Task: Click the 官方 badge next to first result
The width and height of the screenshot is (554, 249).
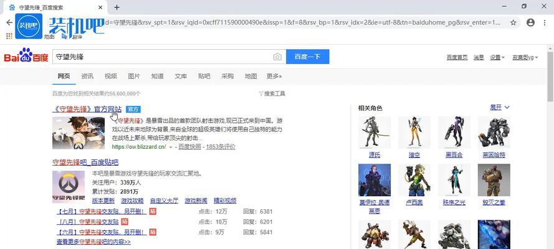Action: click(133, 110)
